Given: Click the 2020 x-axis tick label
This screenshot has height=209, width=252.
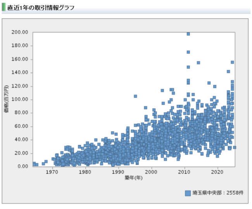Looking at the screenshot, I should pos(218,172).
